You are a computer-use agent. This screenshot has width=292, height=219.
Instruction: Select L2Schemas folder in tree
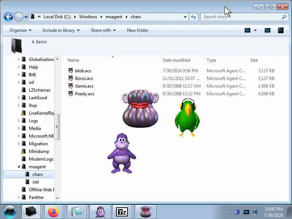point(39,90)
